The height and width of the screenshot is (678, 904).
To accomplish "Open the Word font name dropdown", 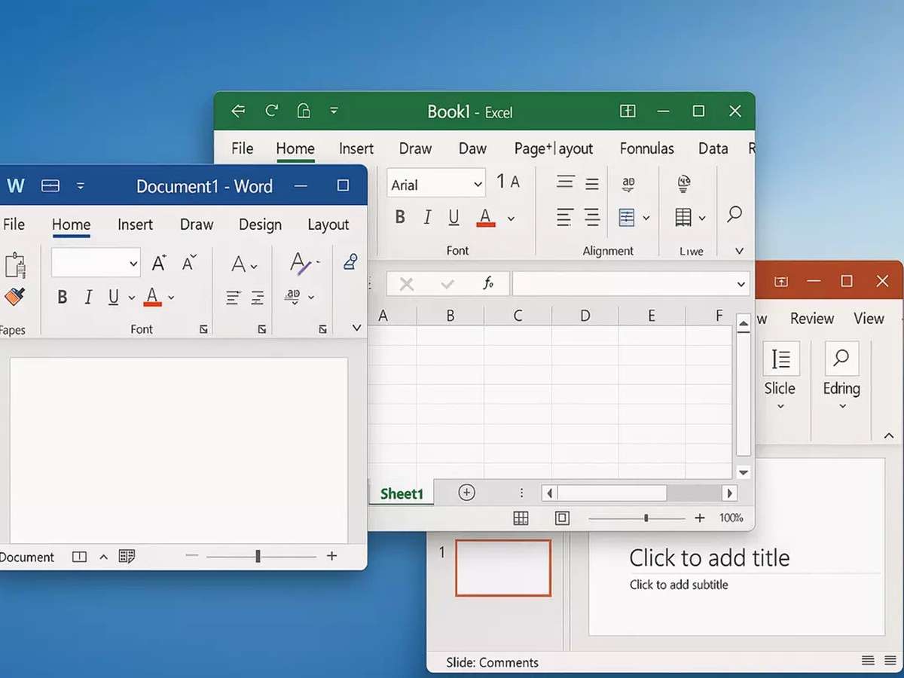I will pyautogui.click(x=133, y=264).
